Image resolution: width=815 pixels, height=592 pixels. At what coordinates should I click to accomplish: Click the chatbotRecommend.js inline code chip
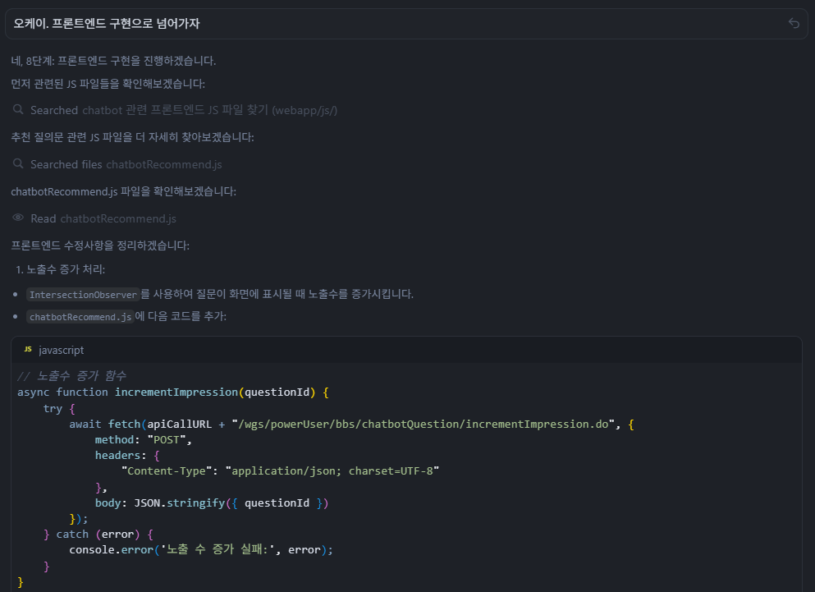[x=80, y=317]
